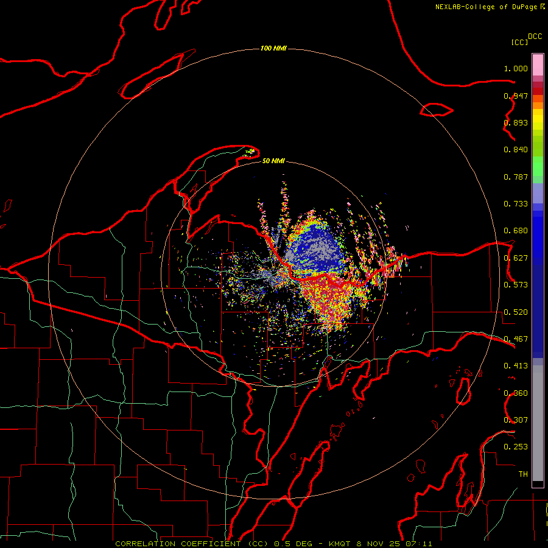The width and height of the screenshot is (548, 548).
Task: Click the 0.680 legend value
Action: (516, 231)
